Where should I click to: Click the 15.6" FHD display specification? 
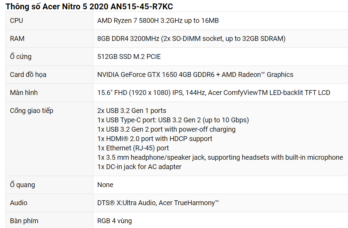[x=214, y=93]
